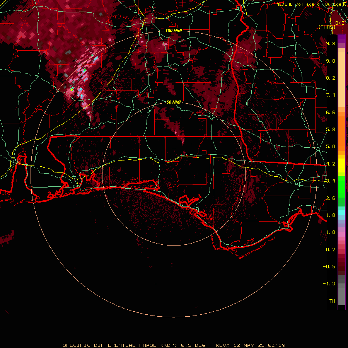Click the 100 NMI range ring label

coord(174,31)
